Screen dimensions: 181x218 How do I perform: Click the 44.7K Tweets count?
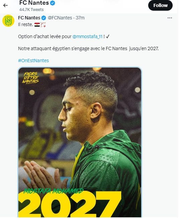(x=31, y=10)
